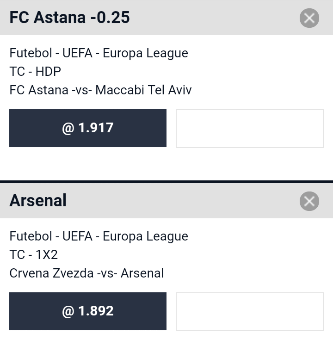The height and width of the screenshot is (358, 333).
Task: Click the -vs- text before Maccabi Tel Aviv
Action: [82, 90]
